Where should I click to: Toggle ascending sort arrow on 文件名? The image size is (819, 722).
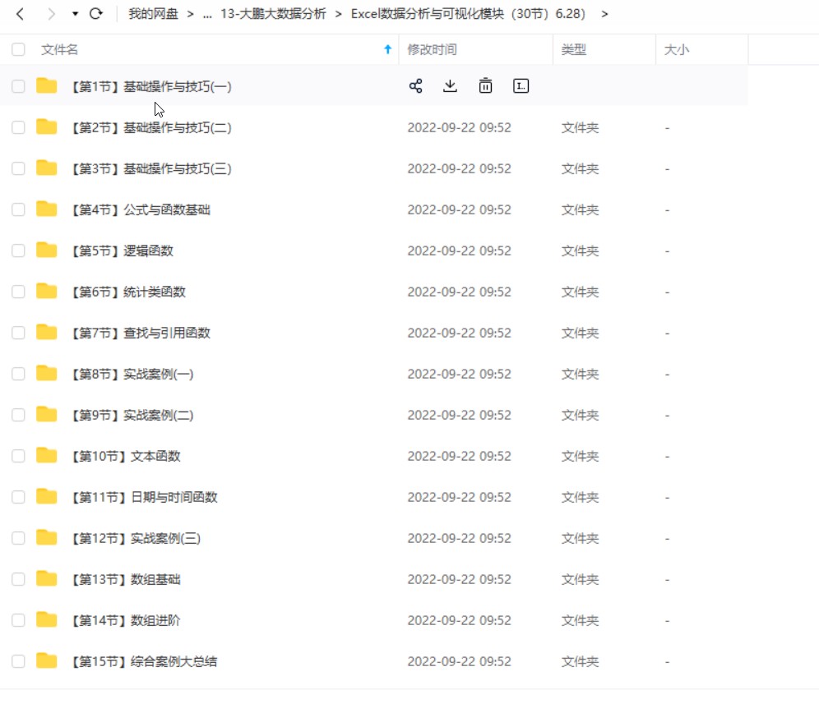(387, 49)
